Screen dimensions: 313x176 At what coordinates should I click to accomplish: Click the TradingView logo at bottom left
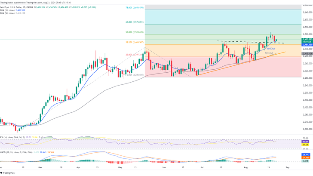click(x=8, y=173)
